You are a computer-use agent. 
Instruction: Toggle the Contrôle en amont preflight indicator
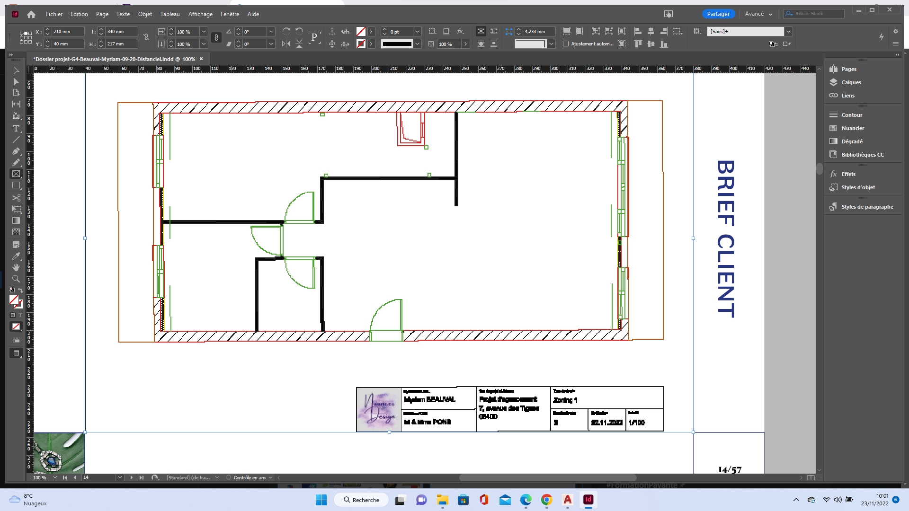coord(229,477)
